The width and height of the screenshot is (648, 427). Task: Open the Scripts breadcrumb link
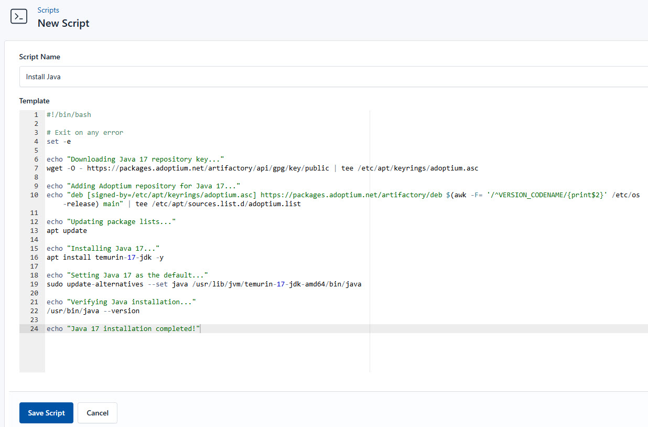[x=48, y=10]
